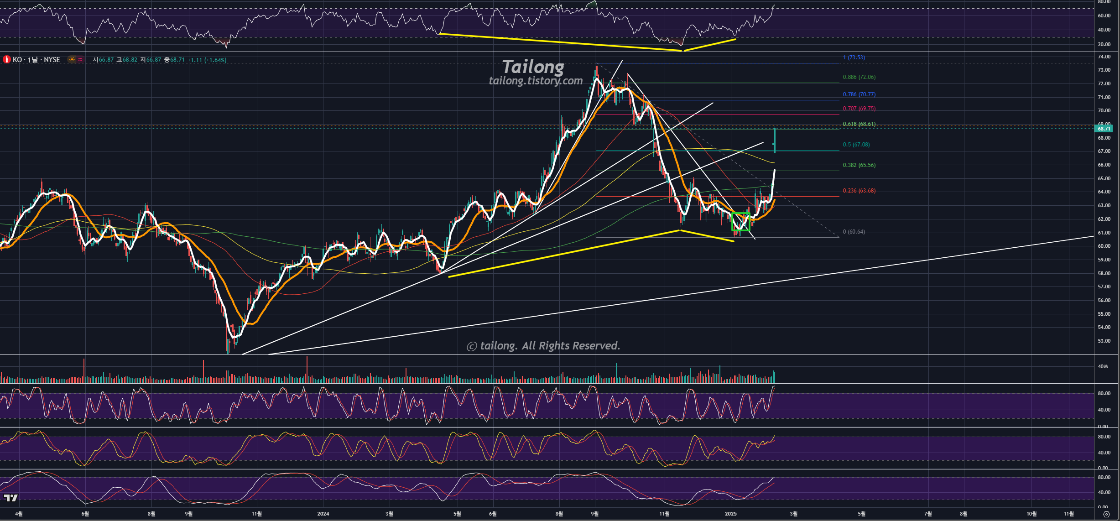Click the green 68.71 current price tag
This screenshot has width=1120, height=521.
[x=1104, y=129]
